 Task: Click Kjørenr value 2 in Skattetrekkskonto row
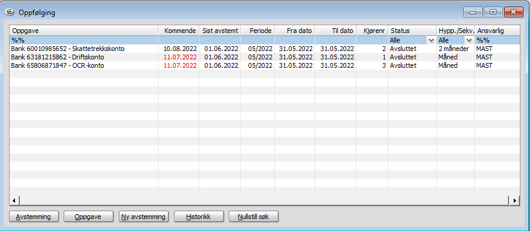point(384,49)
